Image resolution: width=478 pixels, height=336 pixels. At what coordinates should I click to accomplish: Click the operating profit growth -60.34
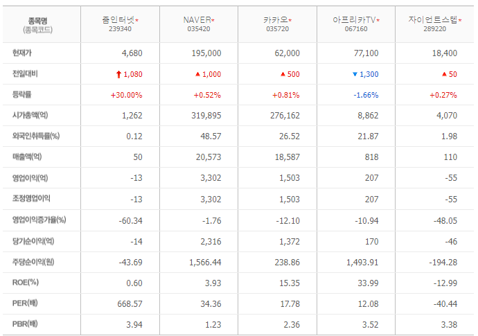130,221
